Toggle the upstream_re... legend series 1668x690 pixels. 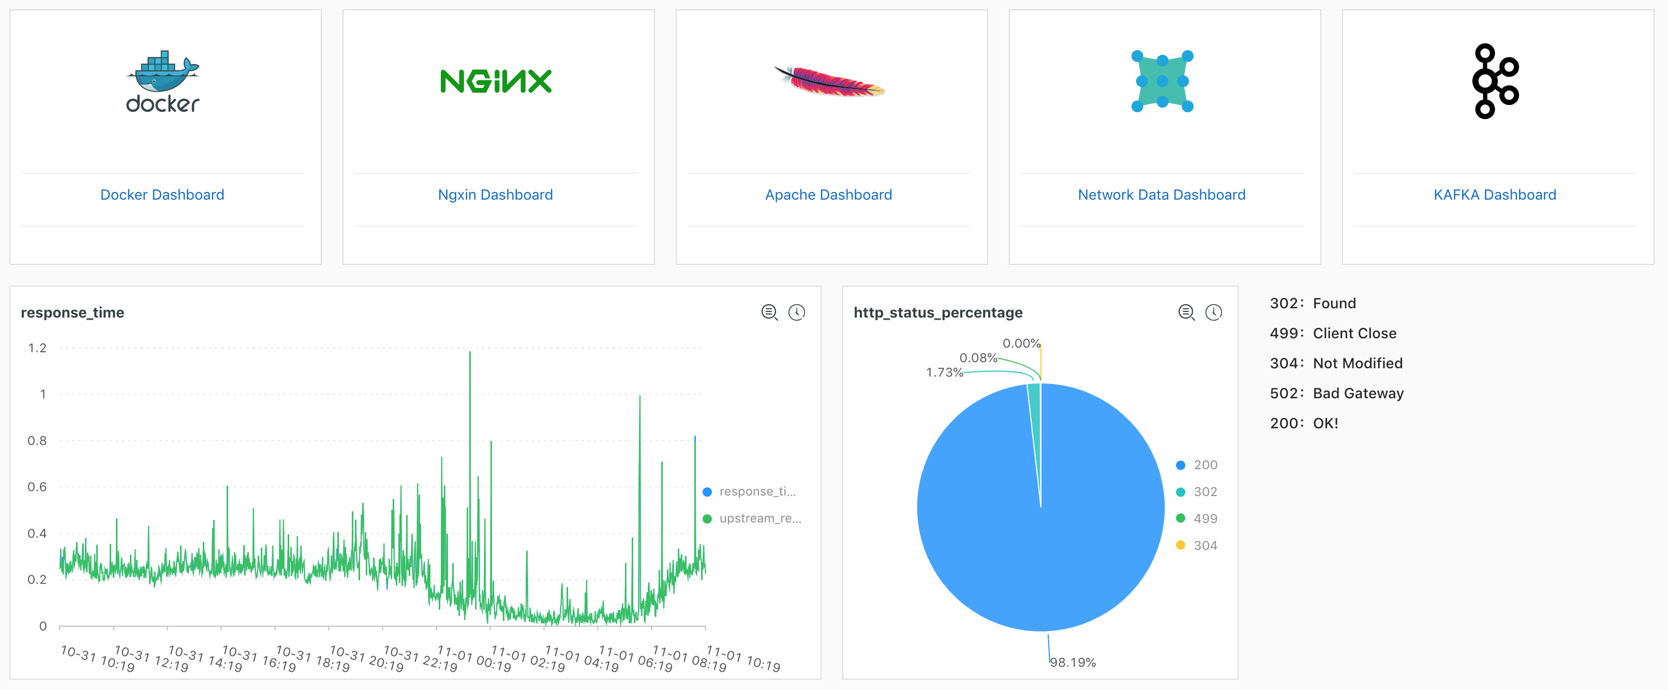pos(752,518)
